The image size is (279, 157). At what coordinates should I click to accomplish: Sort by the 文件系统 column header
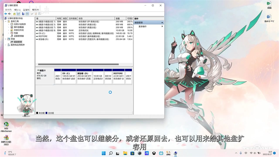click(x=73, y=18)
